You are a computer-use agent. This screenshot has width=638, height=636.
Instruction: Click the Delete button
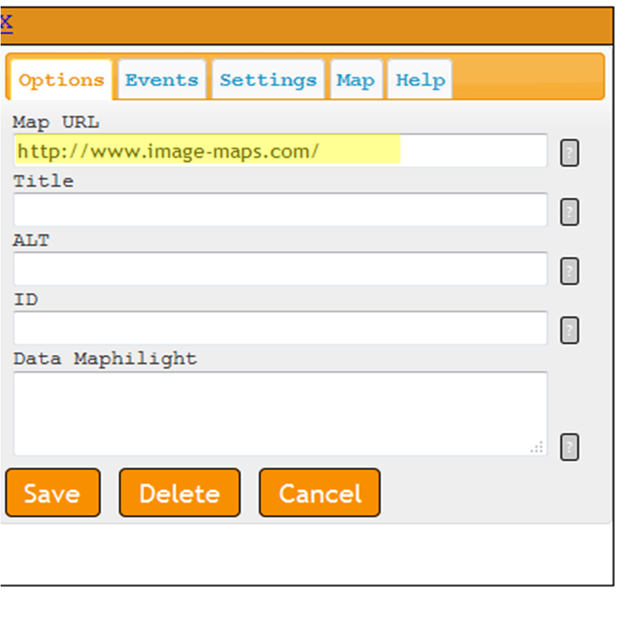(x=179, y=493)
